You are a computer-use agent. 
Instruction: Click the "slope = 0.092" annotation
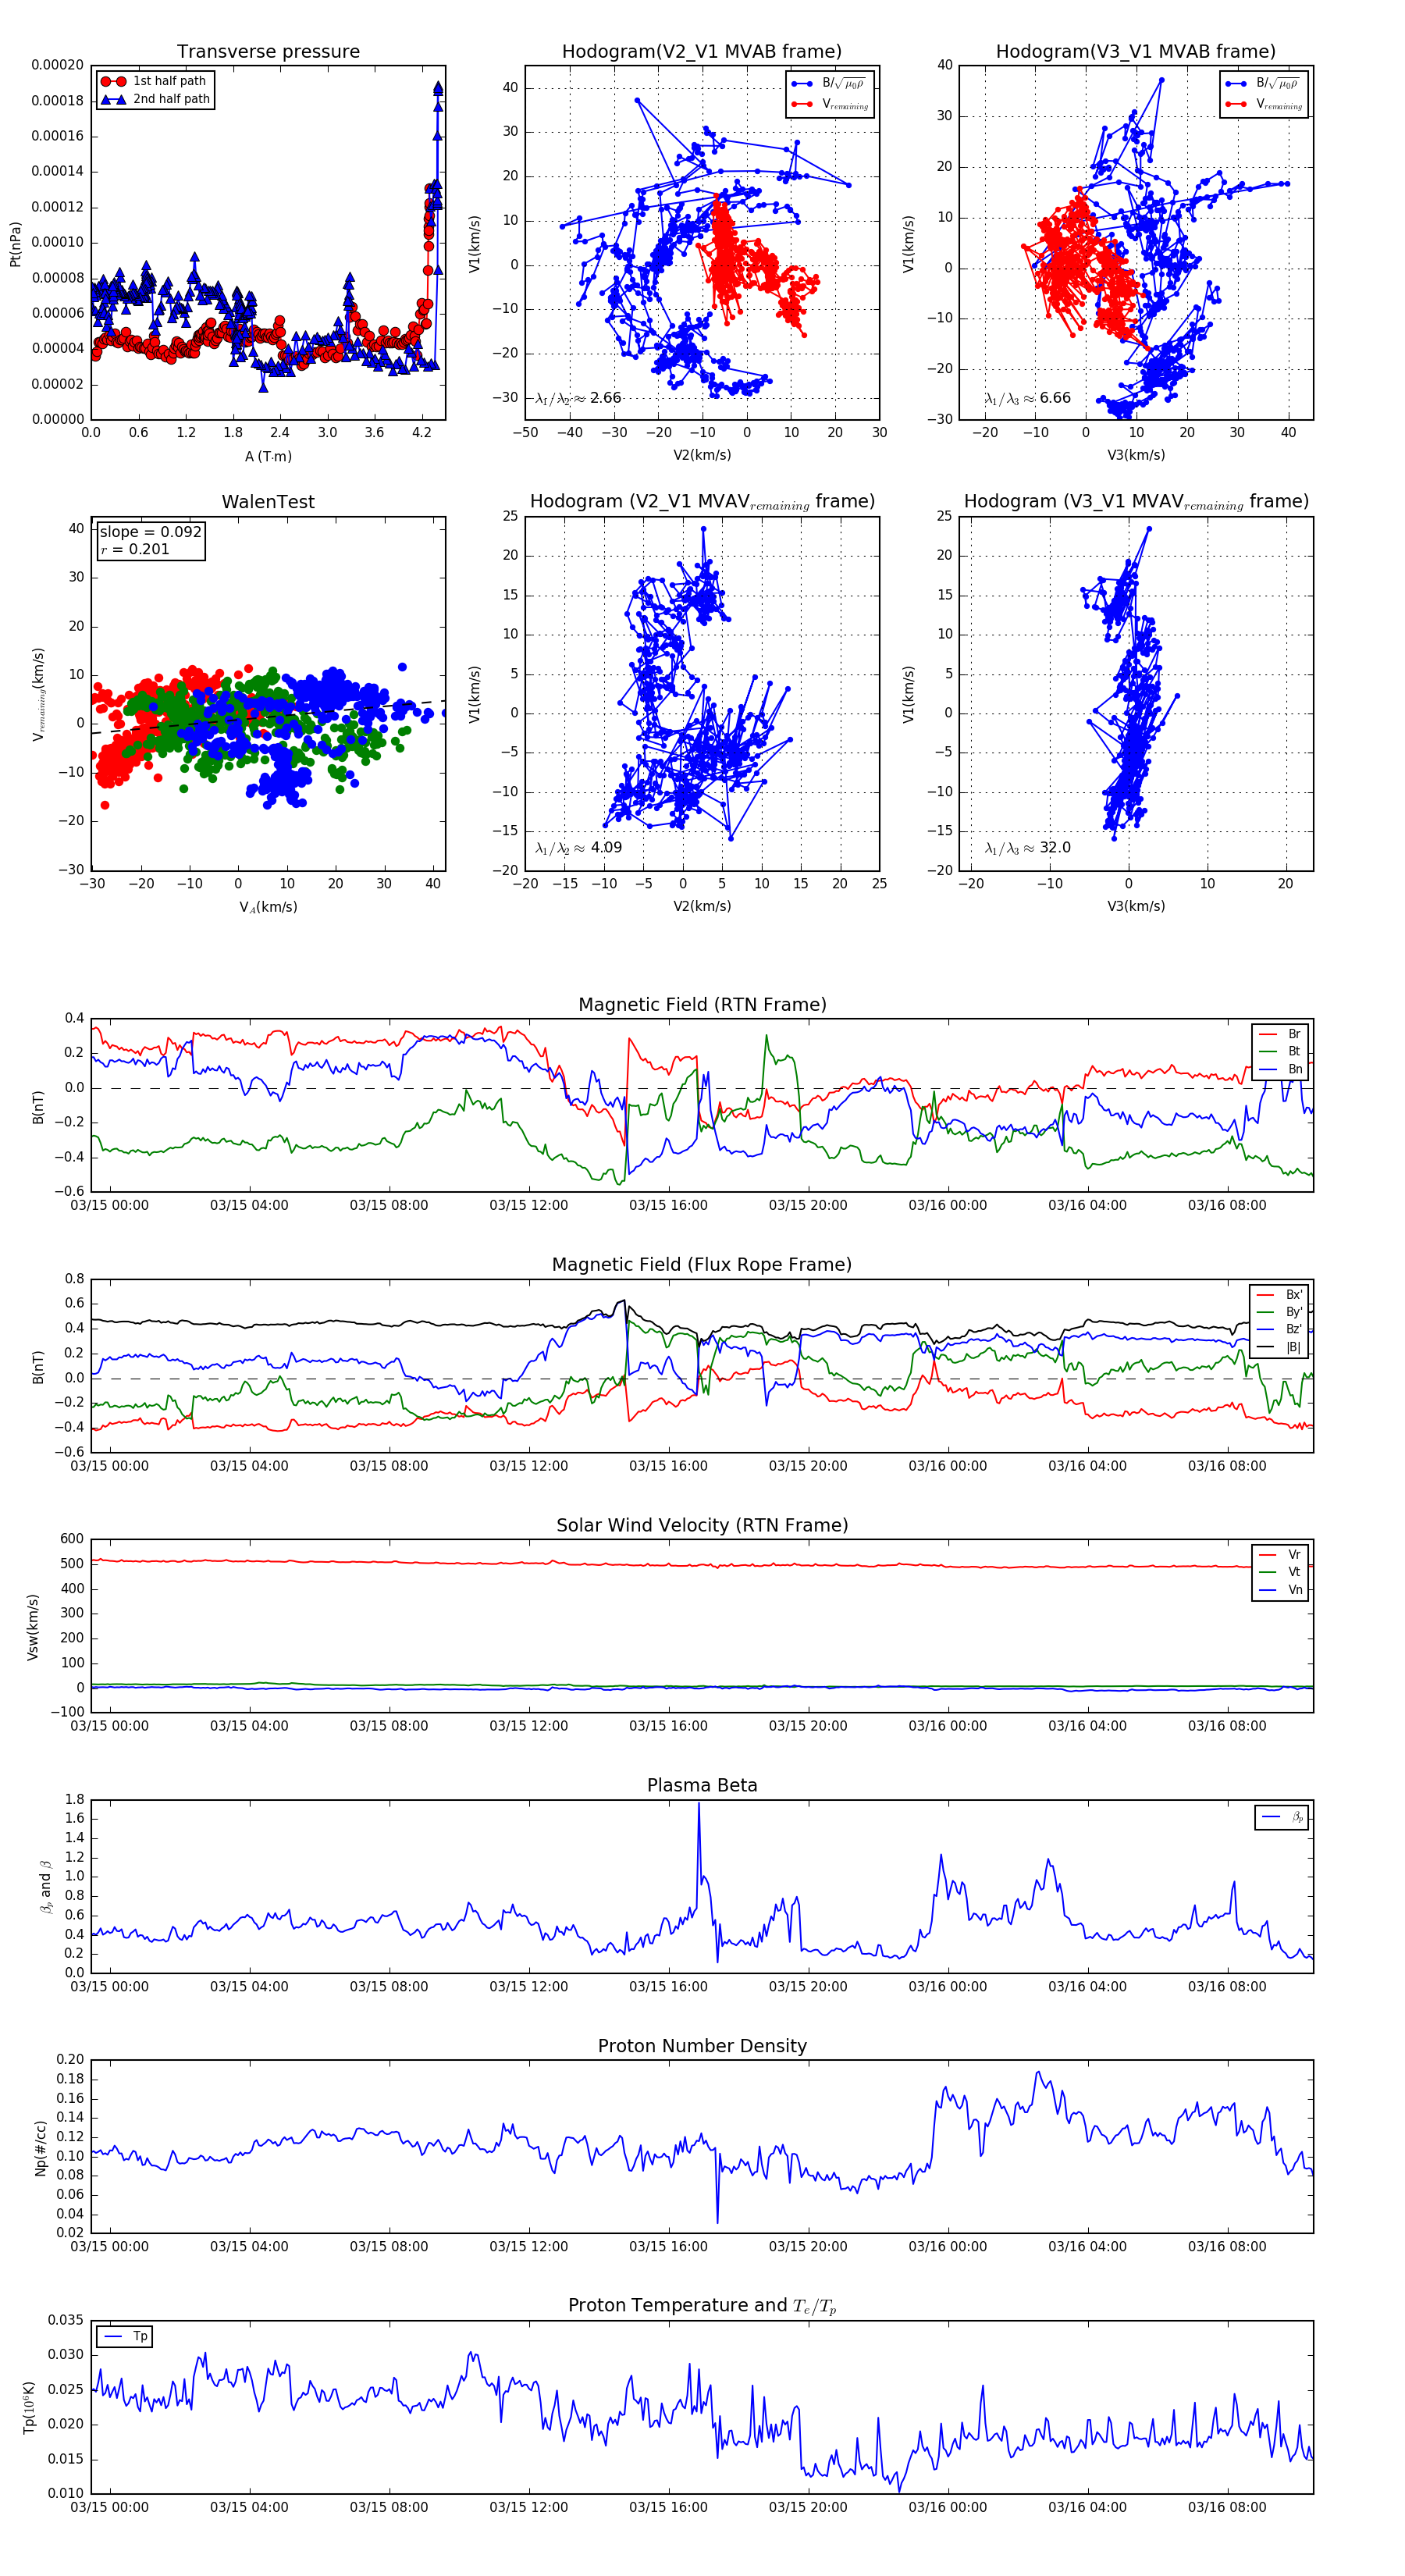(x=150, y=532)
